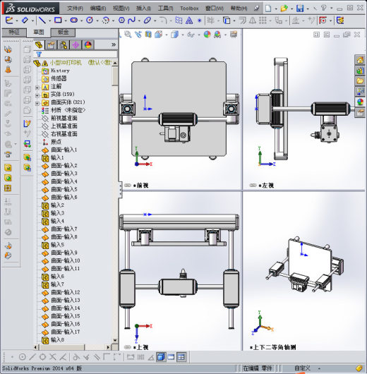Click the Convert Entities icon

coord(227,20)
